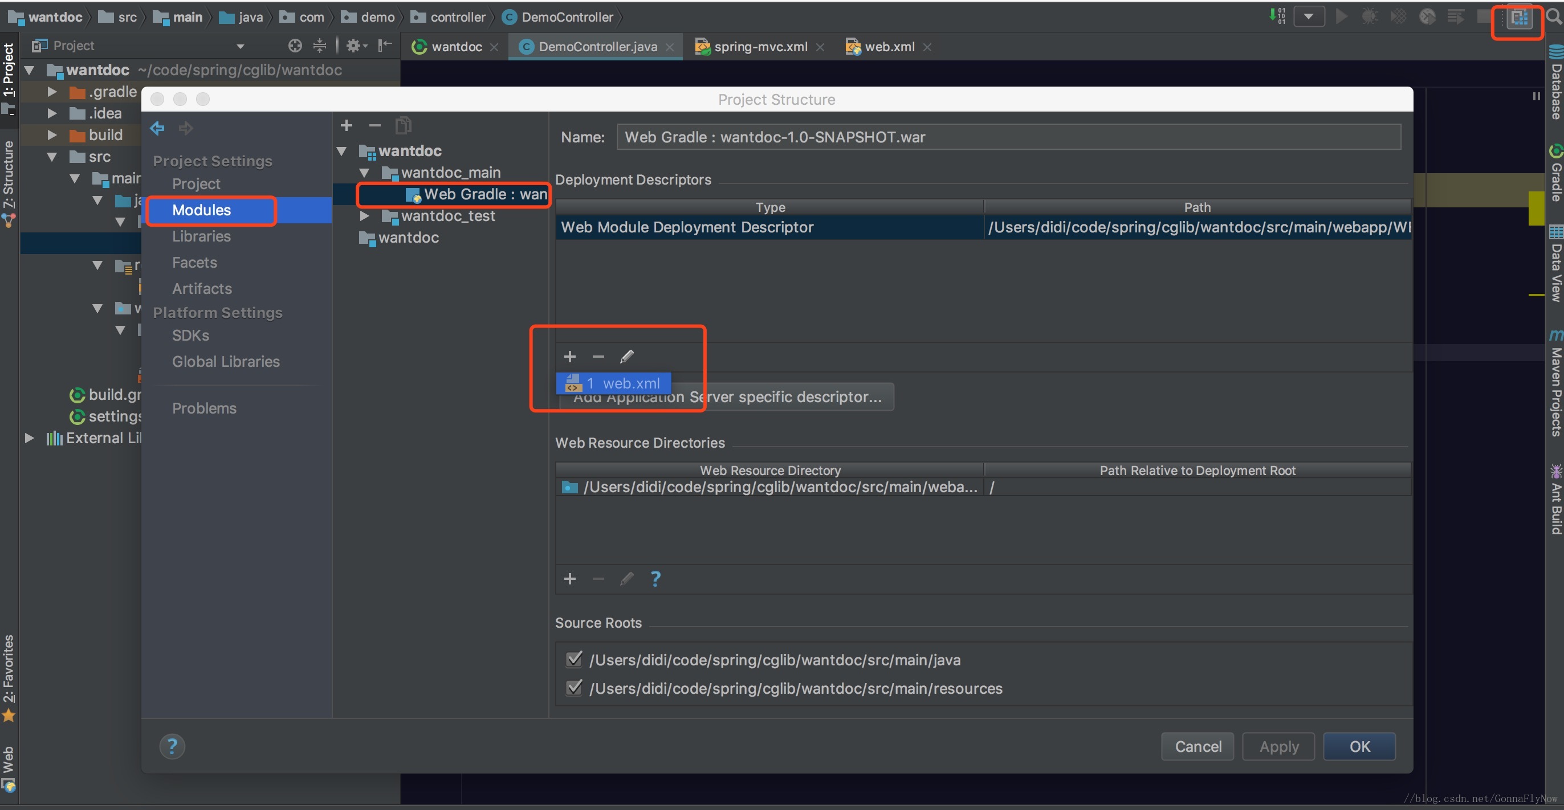This screenshot has height=810, width=1564.
Task: Add a new module with plus icon
Action: click(x=347, y=125)
